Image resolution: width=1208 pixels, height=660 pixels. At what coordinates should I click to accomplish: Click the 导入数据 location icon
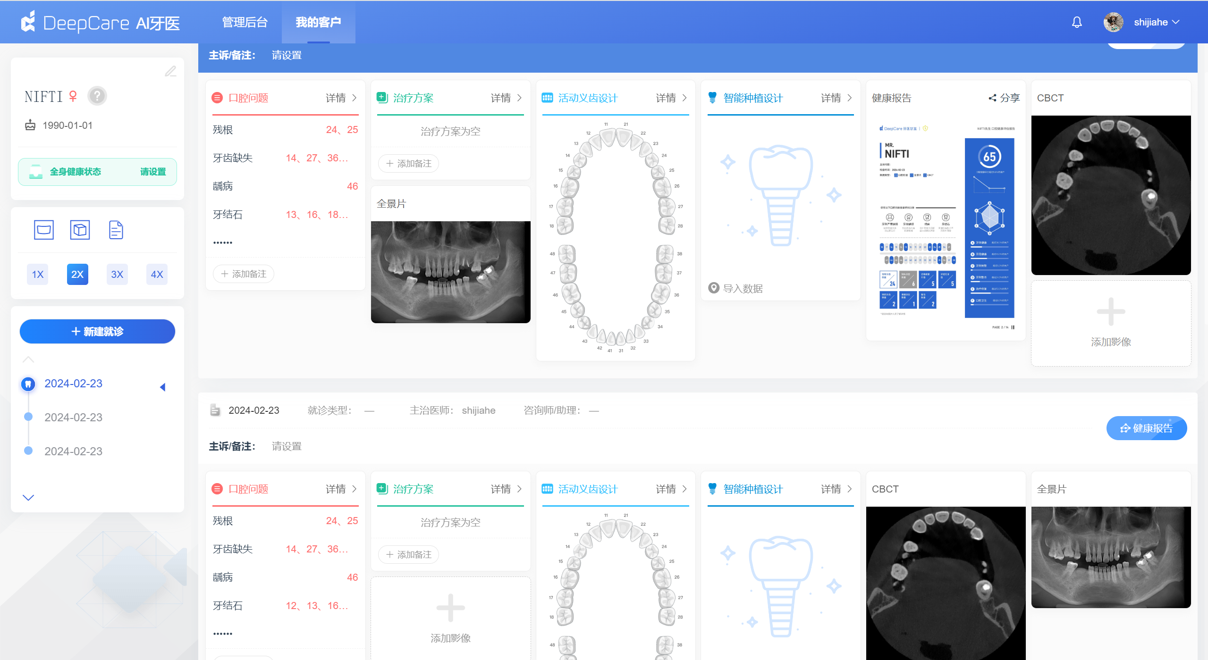[x=714, y=288]
